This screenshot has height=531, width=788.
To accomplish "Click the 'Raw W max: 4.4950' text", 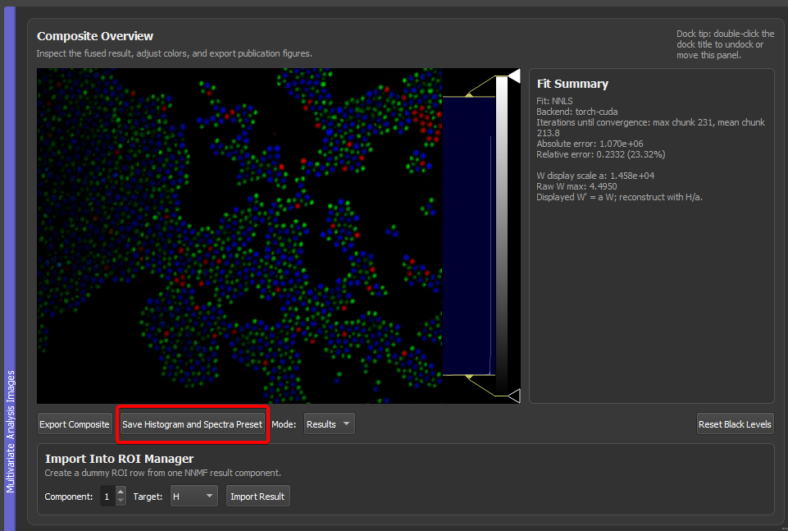I will point(576,186).
